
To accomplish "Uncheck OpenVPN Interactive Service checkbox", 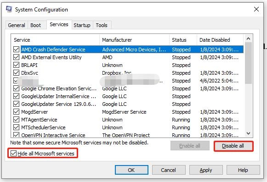I will pyautogui.click(x=17, y=135).
